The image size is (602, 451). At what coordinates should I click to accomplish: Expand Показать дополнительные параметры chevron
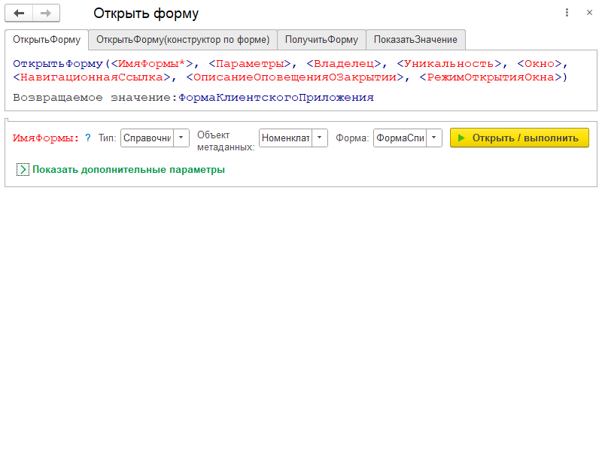tap(23, 170)
